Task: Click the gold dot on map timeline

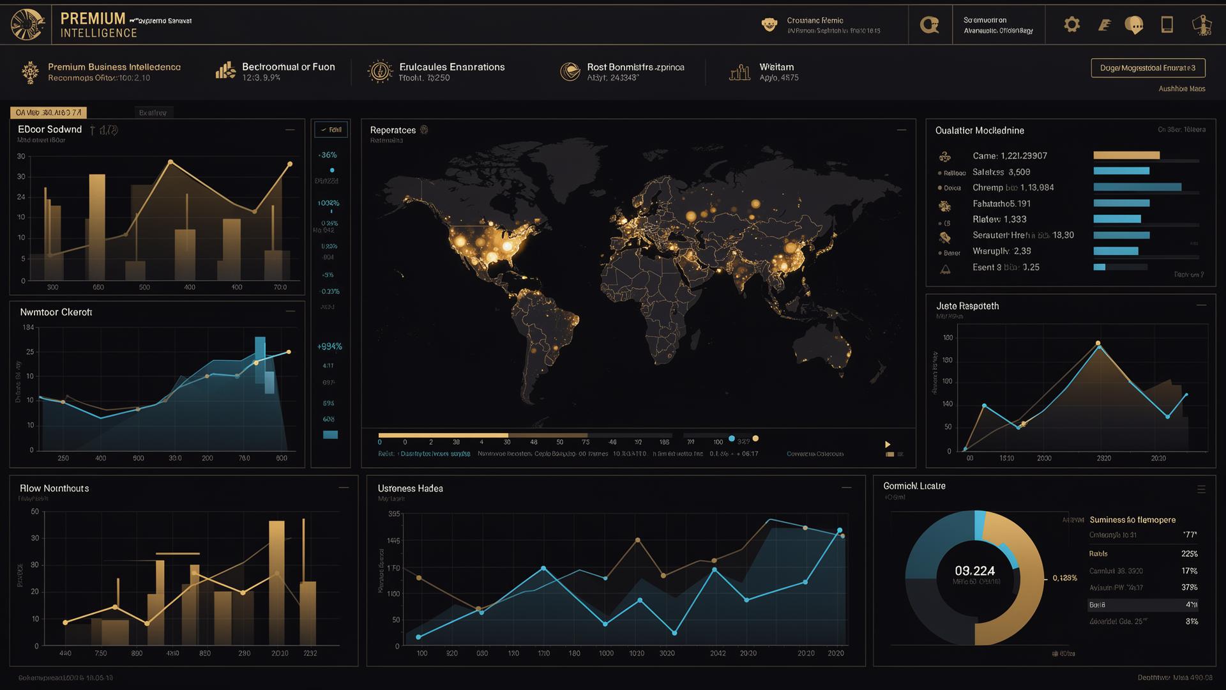Action: (755, 438)
